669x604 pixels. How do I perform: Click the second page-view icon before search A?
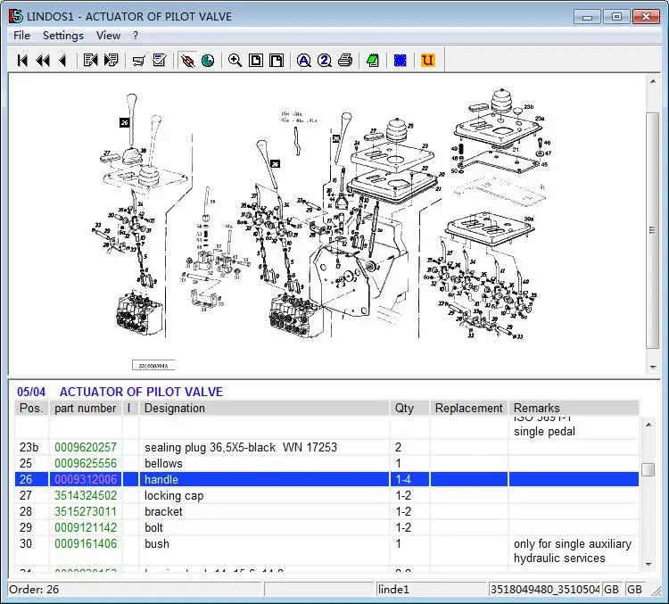(277, 60)
